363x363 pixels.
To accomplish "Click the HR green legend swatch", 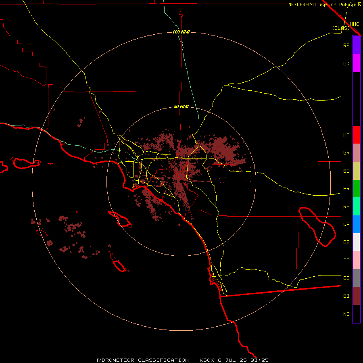I will click(x=356, y=189).
